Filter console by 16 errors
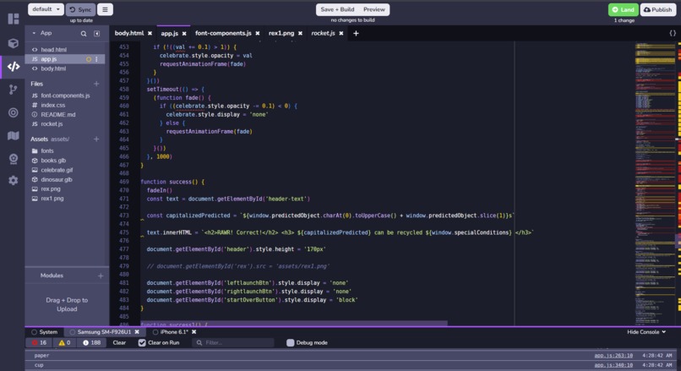This screenshot has height=371, width=681. (39, 343)
